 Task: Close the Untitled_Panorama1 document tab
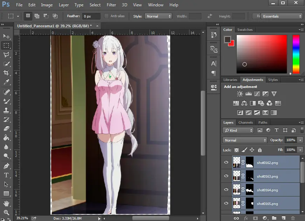pos(97,26)
